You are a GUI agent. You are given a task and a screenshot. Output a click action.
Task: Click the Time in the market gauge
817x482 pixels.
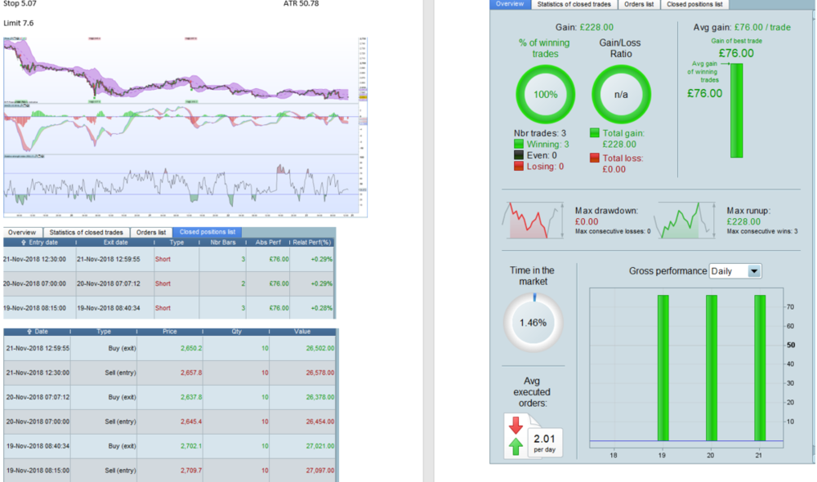533,323
